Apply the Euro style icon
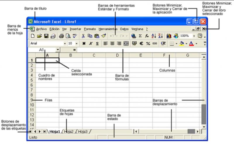This screenshot has width=234, height=144. tap(141, 44)
